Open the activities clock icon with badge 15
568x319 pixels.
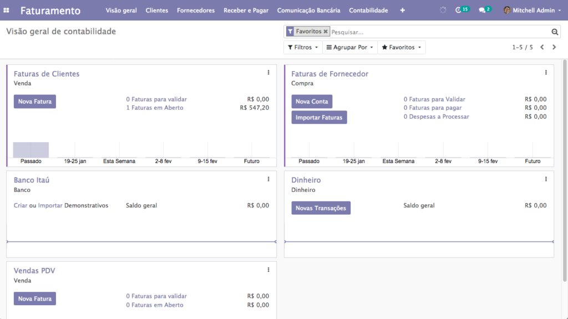tap(462, 10)
